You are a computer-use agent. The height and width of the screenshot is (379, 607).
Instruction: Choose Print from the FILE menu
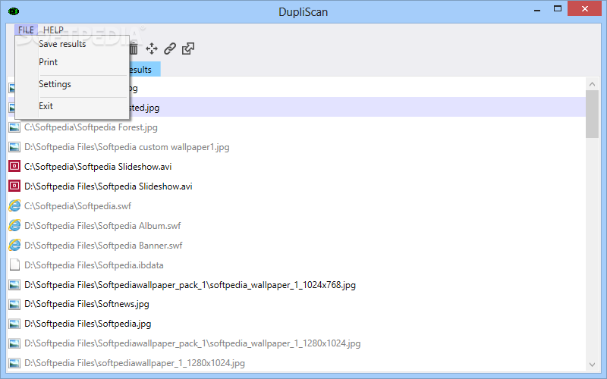coord(71,62)
